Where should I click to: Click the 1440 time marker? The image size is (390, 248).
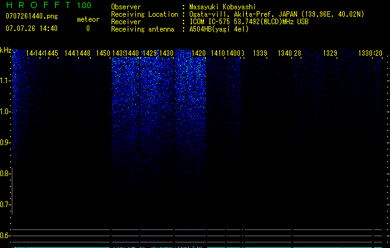point(132,53)
